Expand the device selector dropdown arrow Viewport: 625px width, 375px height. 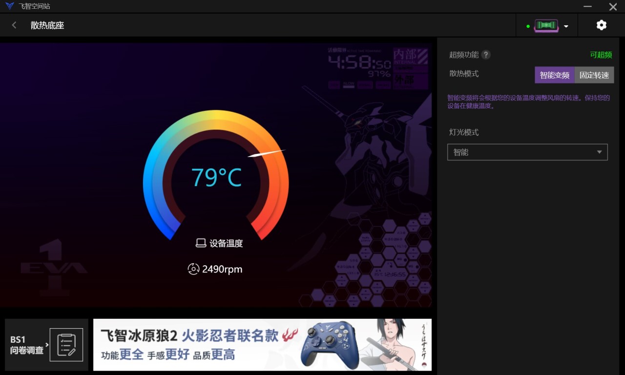click(x=566, y=26)
